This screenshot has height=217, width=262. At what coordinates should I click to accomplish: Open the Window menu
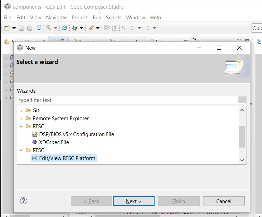(x=136, y=18)
